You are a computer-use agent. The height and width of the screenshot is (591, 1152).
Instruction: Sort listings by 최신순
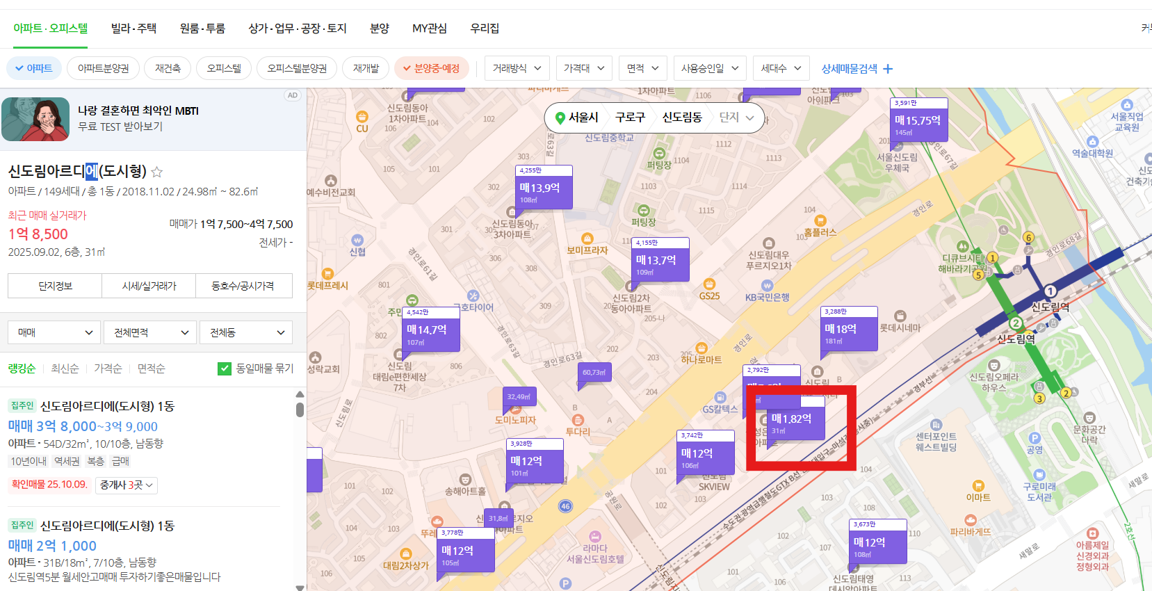point(65,369)
